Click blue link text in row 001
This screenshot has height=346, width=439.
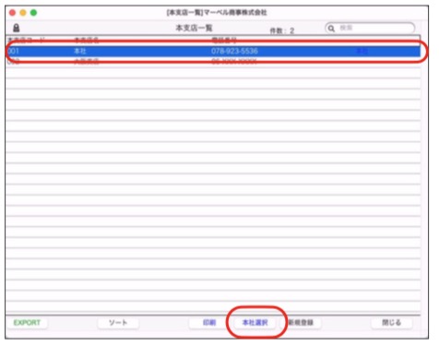[x=362, y=51]
